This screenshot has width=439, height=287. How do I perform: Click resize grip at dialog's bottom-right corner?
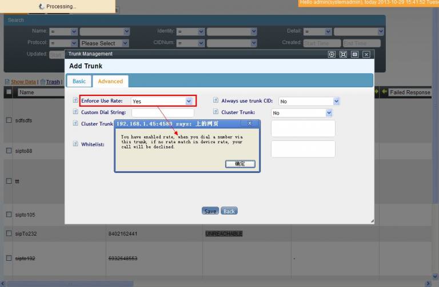(372, 221)
